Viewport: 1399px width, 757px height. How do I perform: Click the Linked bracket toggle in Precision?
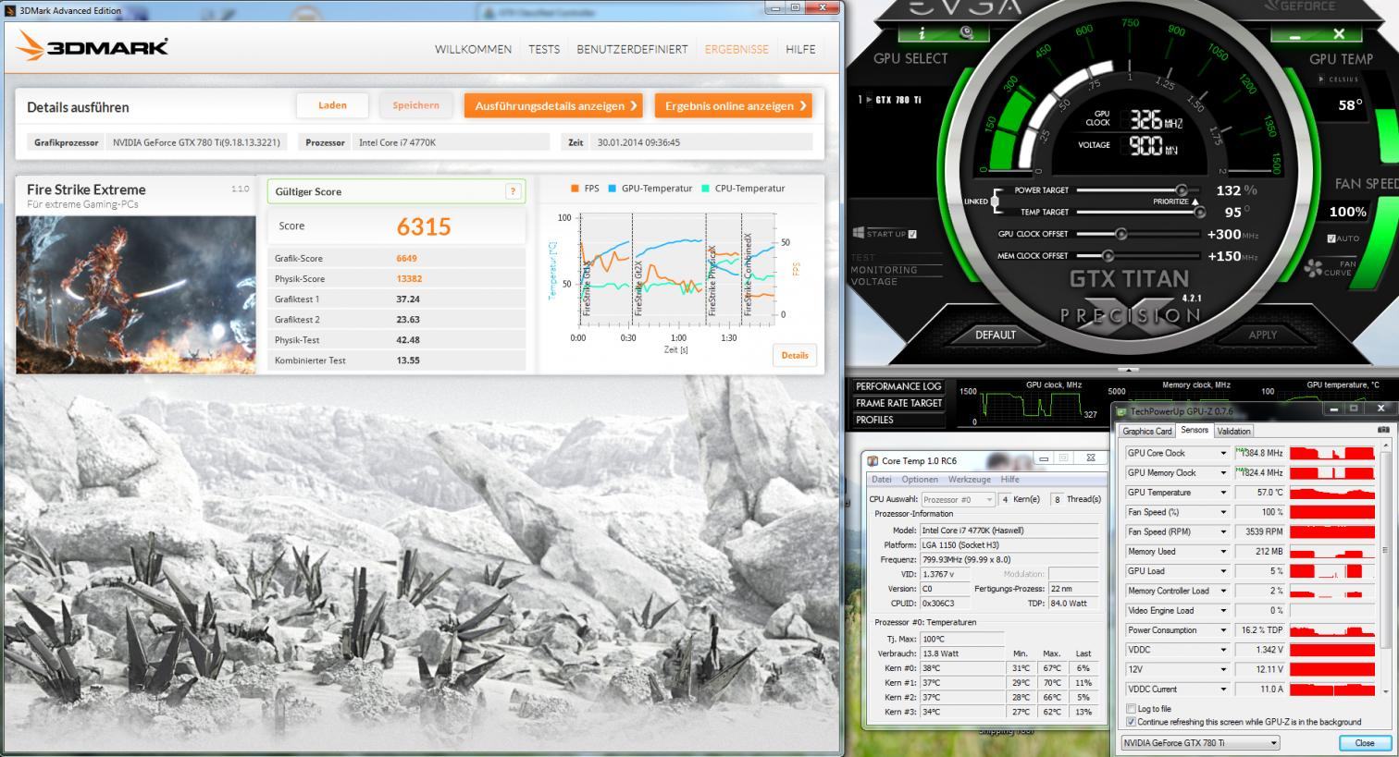tap(995, 201)
